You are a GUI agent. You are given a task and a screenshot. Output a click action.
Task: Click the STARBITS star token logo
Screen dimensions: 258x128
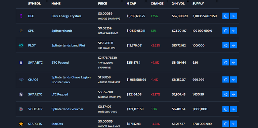(21, 124)
